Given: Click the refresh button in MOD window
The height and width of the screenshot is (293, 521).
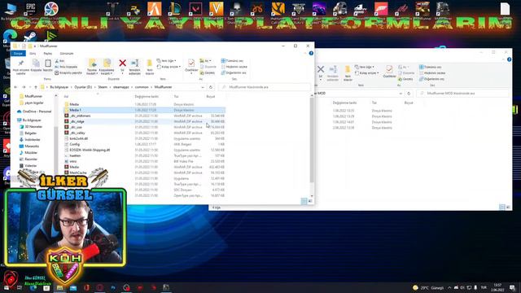Looking at the screenshot, I should [x=409, y=94].
